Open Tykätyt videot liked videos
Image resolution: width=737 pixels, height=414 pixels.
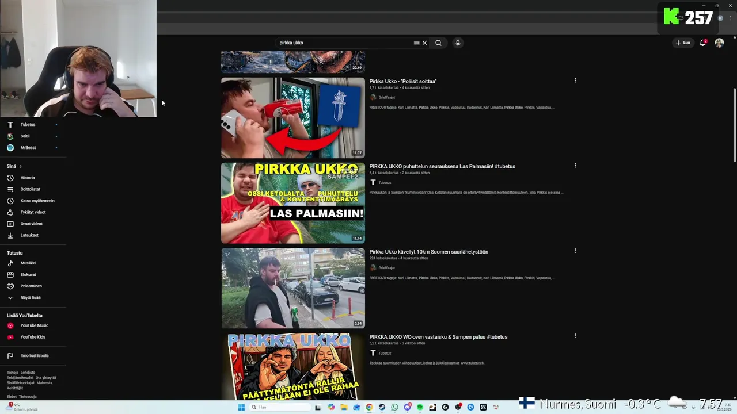(x=33, y=212)
